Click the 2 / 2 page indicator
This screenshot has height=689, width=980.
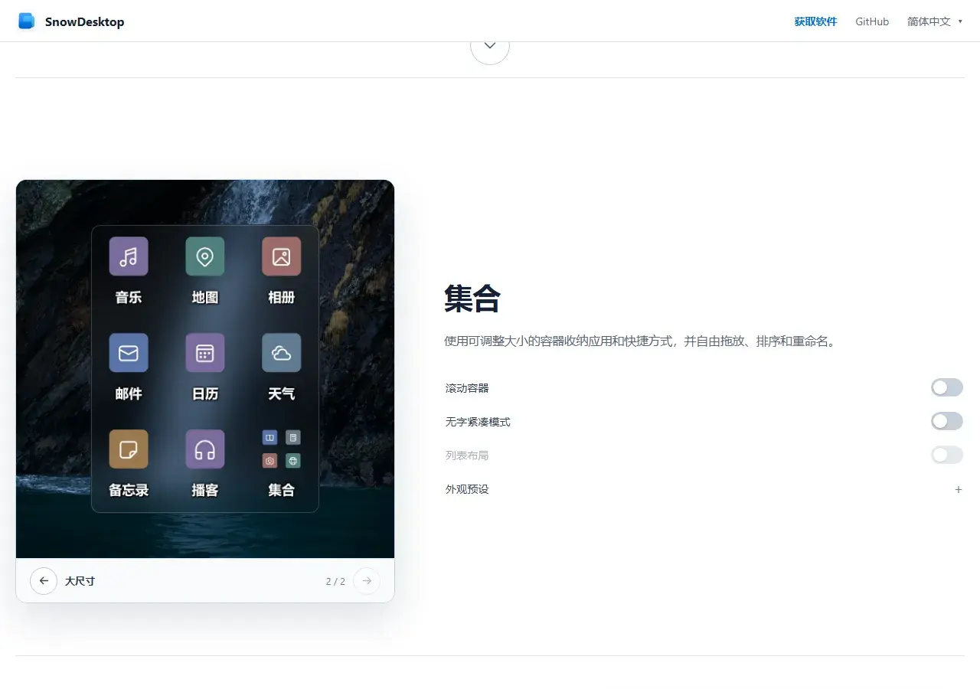335,581
